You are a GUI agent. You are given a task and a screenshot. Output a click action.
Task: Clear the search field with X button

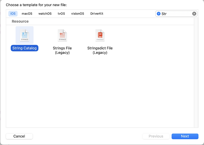pos(194,14)
